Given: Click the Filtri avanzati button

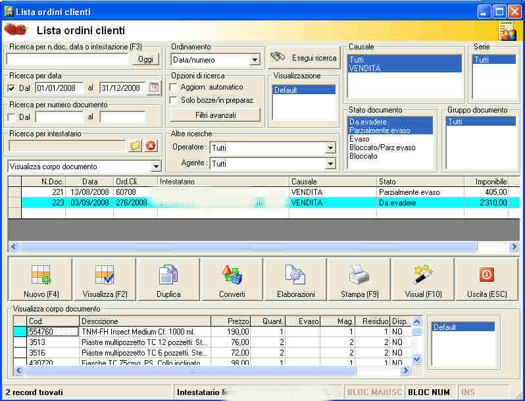Looking at the screenshot, I should click(x=216, y=115).
